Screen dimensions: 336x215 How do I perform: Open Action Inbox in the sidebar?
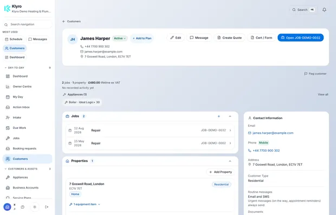click(27, 107)
